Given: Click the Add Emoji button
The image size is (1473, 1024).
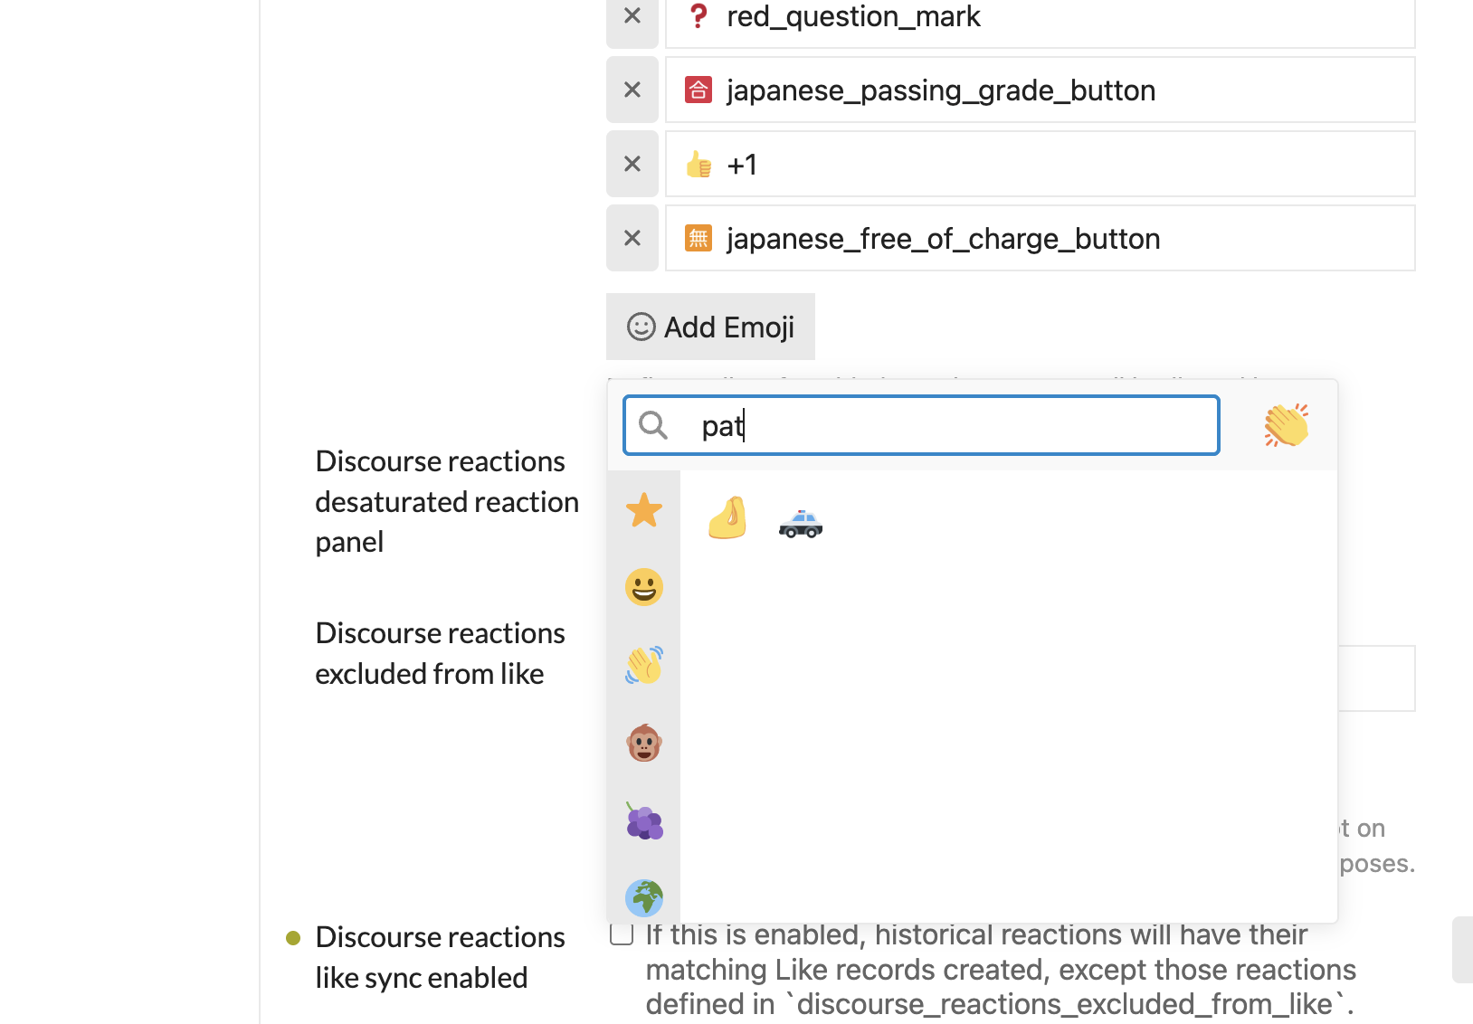Looking at the screenshot, I should pos(710,327).
